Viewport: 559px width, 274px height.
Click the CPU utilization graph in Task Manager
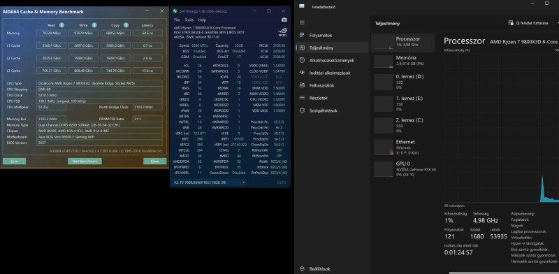point(502,127)
